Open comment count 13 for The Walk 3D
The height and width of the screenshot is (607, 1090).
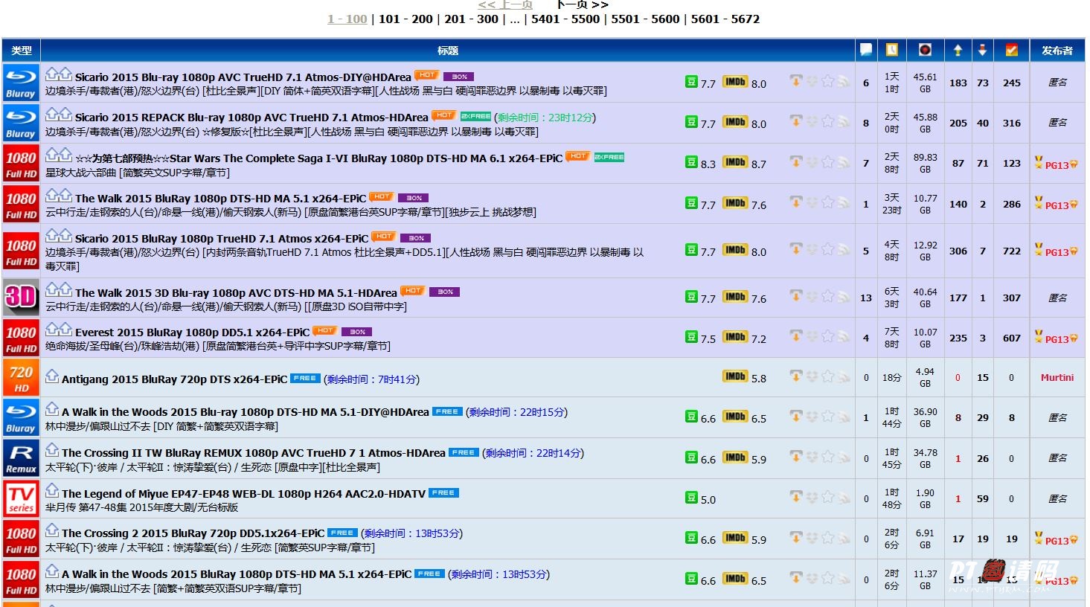[x=866, y=298]
